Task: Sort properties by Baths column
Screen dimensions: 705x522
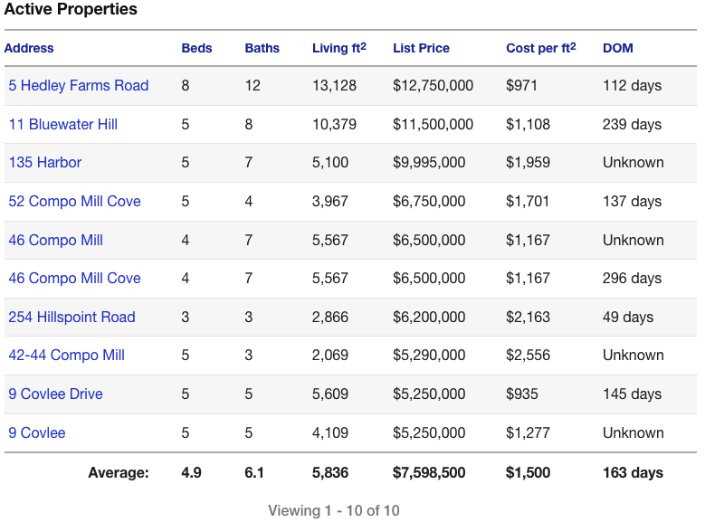Action: tap(262, 48)
